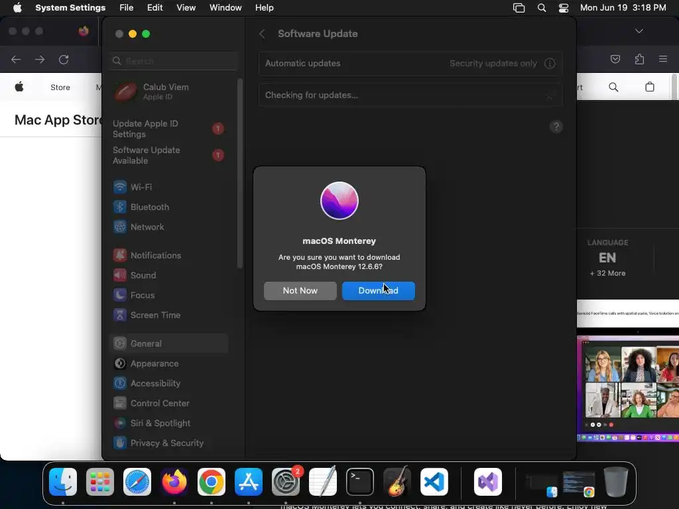Select Sound in settings sidebar

pyautogui.click(x=169, y=275)
